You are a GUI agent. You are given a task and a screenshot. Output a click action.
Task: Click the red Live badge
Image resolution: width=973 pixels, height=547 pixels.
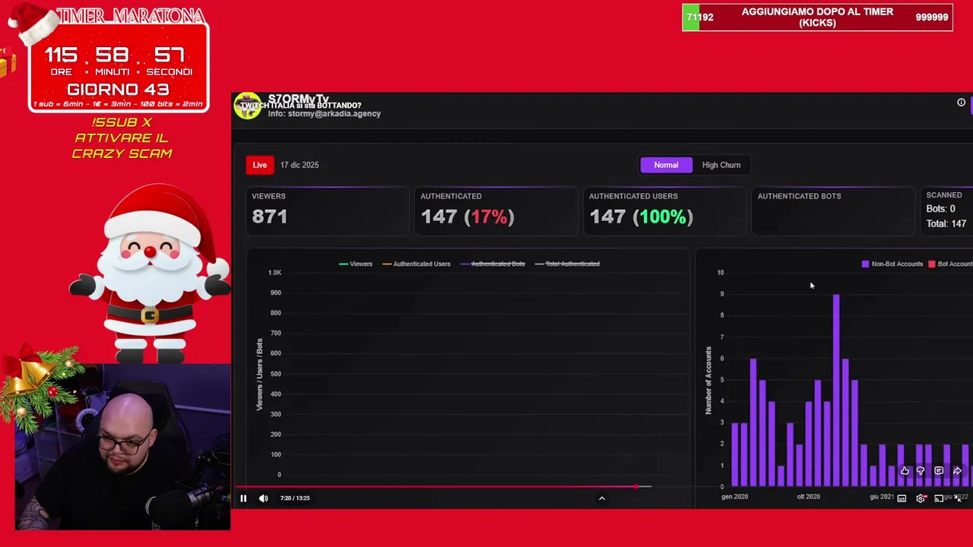click(x=260, y=165)
